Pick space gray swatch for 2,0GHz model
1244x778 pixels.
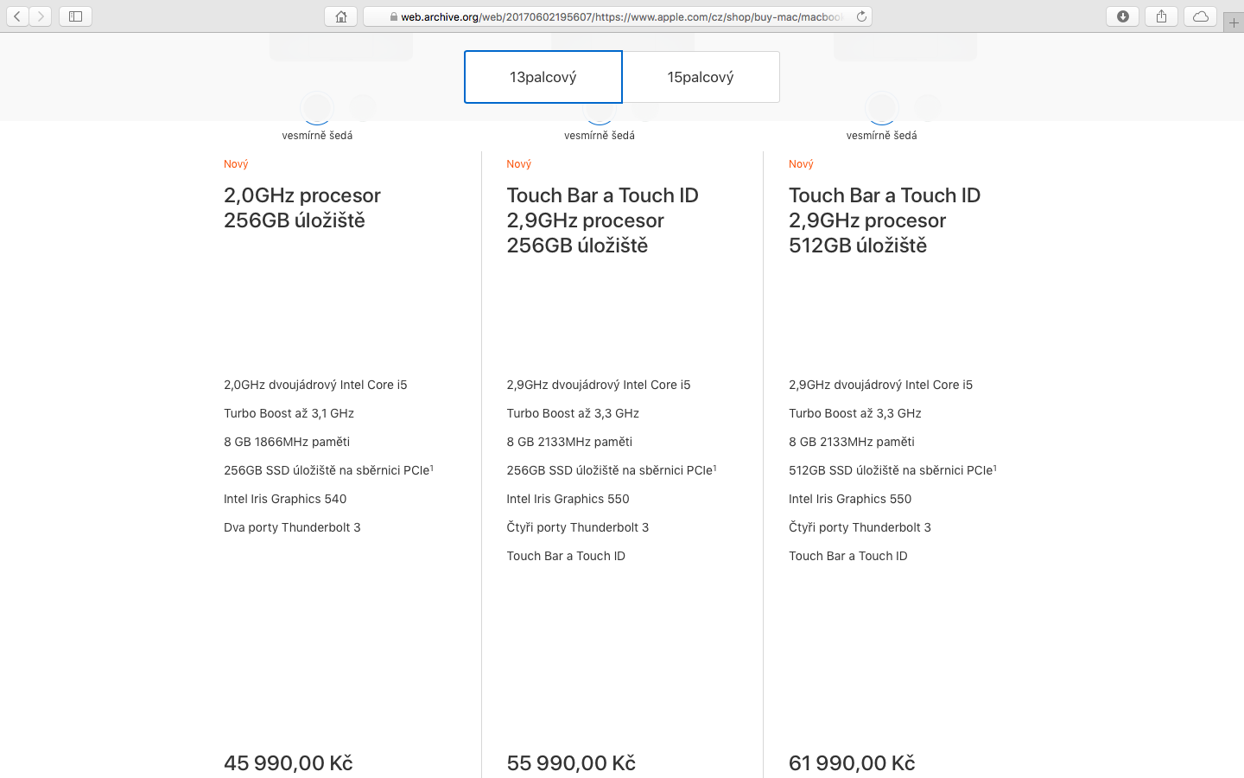tap(317, 108)
